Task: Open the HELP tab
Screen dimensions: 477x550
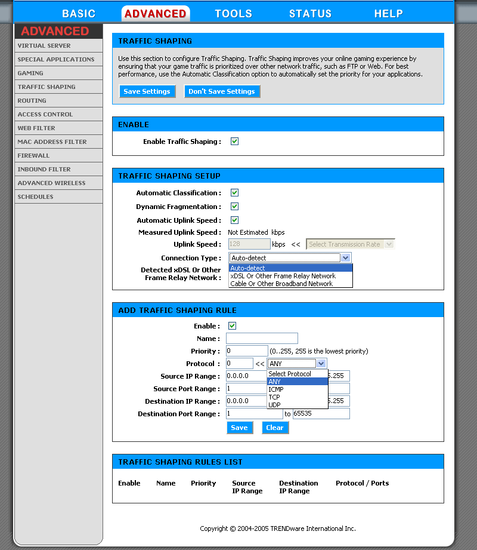Action: [x=388, y=14]
